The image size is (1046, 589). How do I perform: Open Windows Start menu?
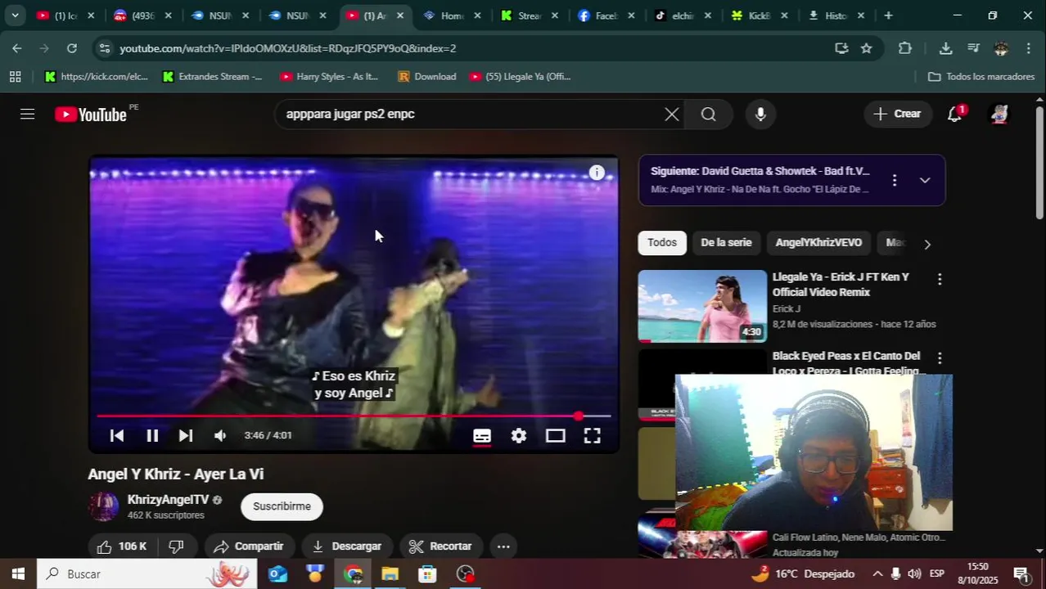click(18, 574)
